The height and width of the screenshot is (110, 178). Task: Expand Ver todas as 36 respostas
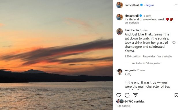(146, 63)
